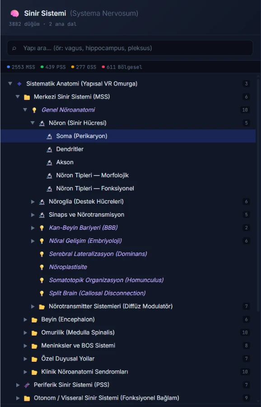Toggle the orange 277 OSS filter

point(84,67)
